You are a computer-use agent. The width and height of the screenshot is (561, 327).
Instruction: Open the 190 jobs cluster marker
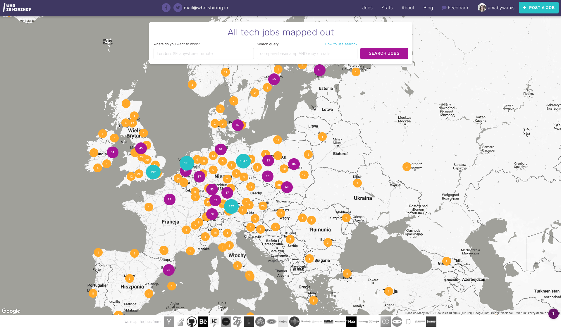(x=187, y=163)
